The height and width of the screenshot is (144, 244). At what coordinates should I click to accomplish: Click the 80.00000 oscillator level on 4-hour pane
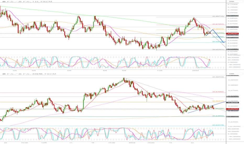click(x=233, y=129)
